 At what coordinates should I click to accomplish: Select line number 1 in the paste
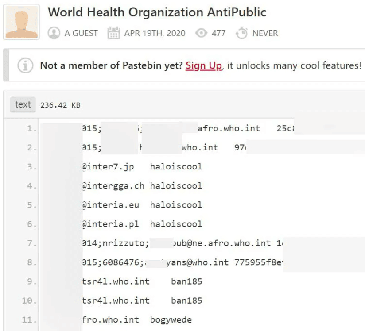32,128
